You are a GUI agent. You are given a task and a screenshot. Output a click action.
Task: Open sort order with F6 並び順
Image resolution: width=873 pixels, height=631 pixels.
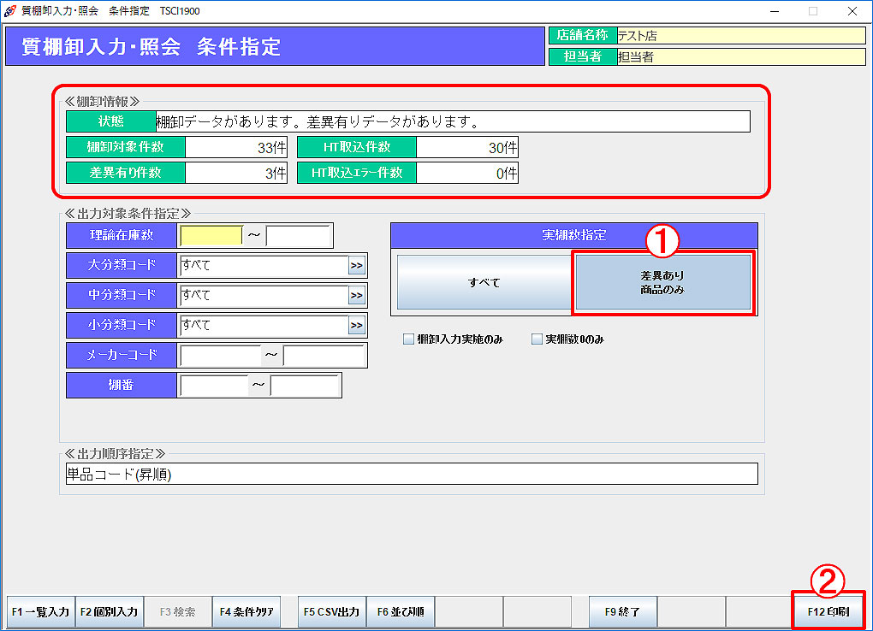pyautogui.click(x=401, y=612)
